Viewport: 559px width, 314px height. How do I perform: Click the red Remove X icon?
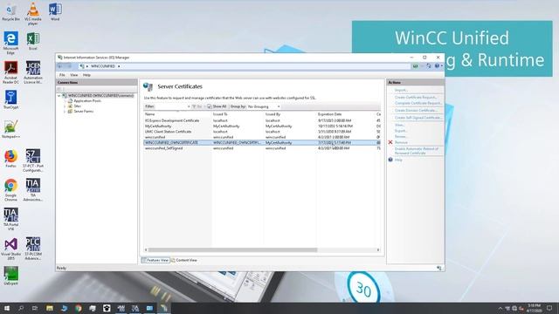(x=390, y=142)
